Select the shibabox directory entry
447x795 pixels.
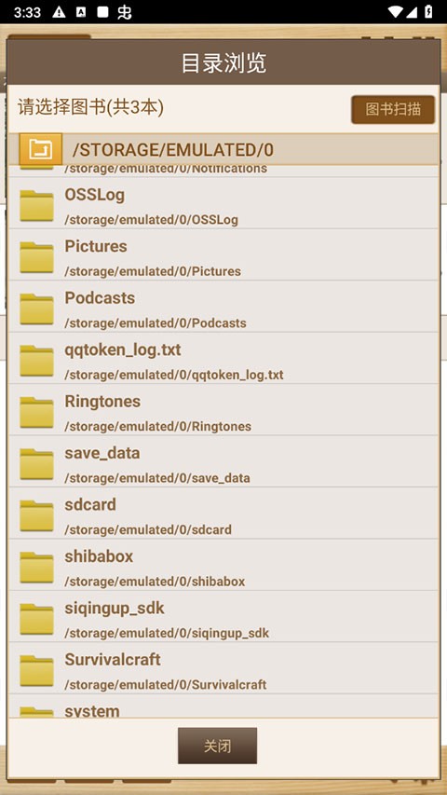pos(223,565)
